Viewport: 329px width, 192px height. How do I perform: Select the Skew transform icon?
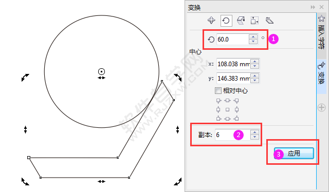(269, 21)
